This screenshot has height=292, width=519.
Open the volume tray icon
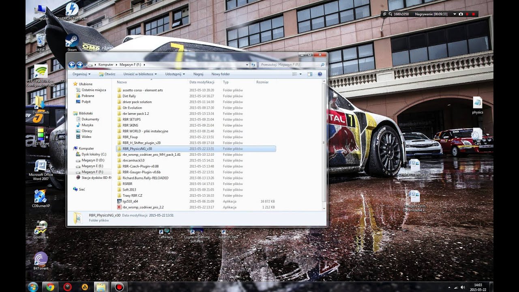pos(463,287)
